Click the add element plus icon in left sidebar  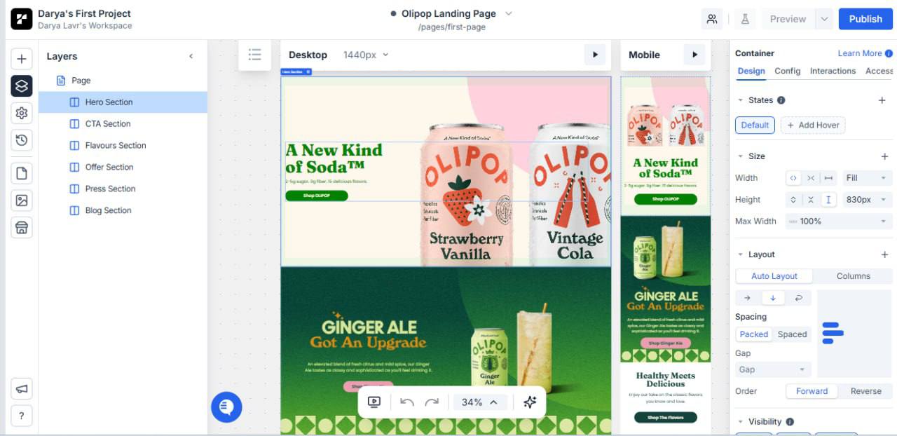pyautogui.click(x=22, y=59)
